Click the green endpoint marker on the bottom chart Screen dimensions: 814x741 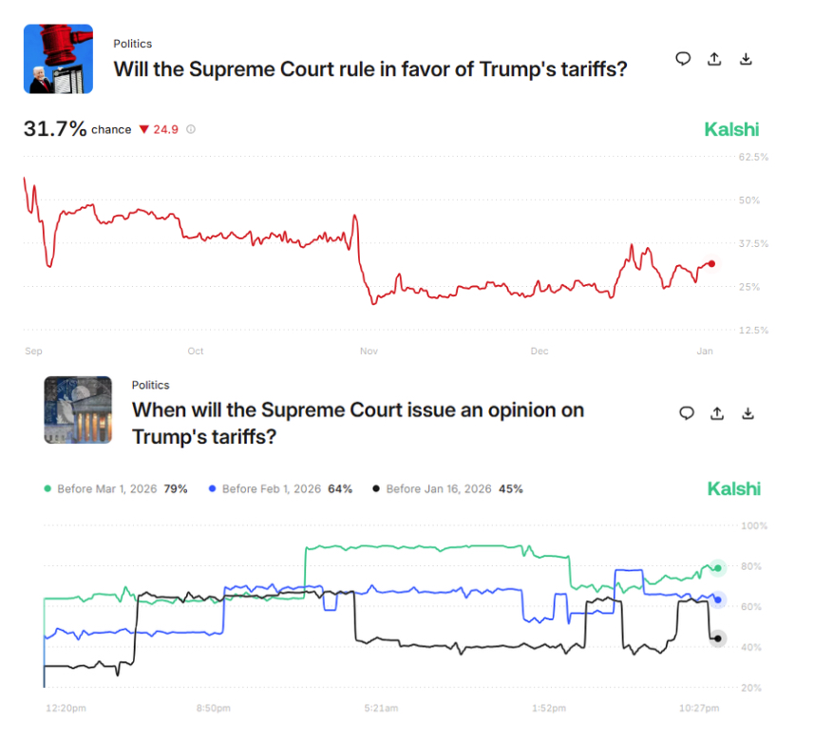pos(718,568)
